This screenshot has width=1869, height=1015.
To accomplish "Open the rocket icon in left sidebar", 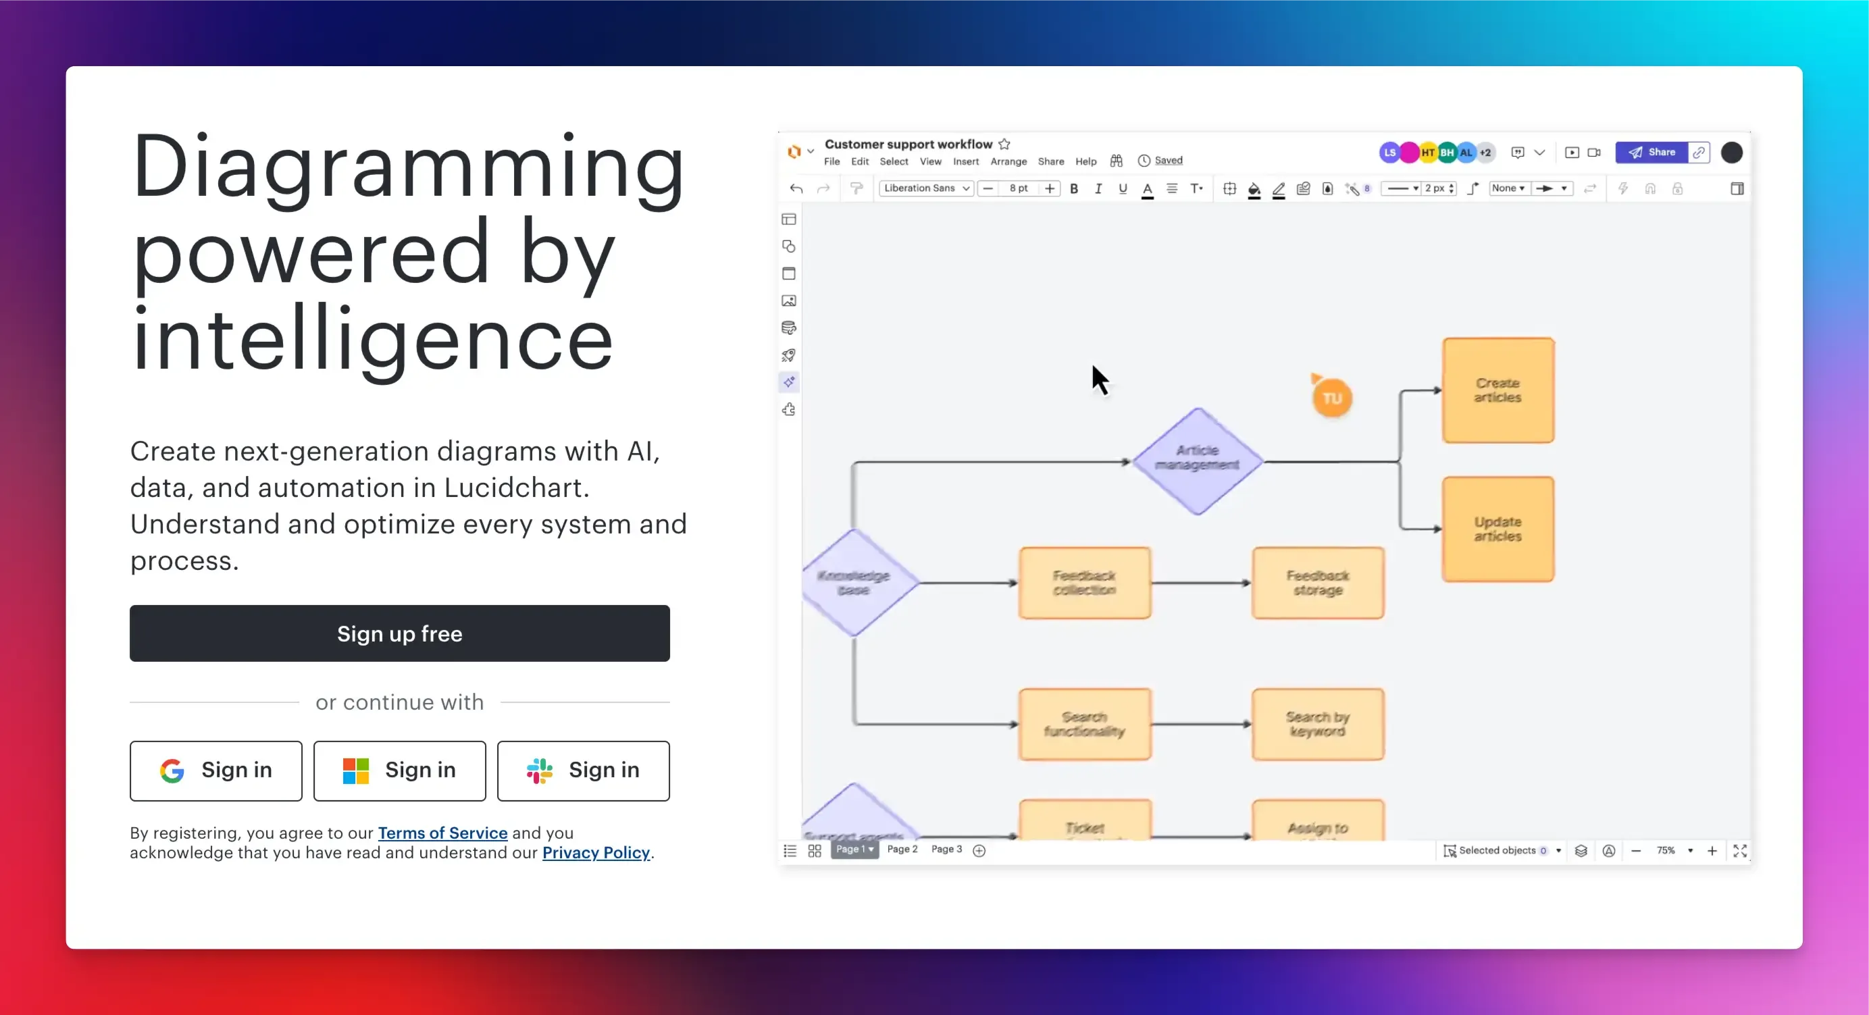I will [x=789, y=355].
